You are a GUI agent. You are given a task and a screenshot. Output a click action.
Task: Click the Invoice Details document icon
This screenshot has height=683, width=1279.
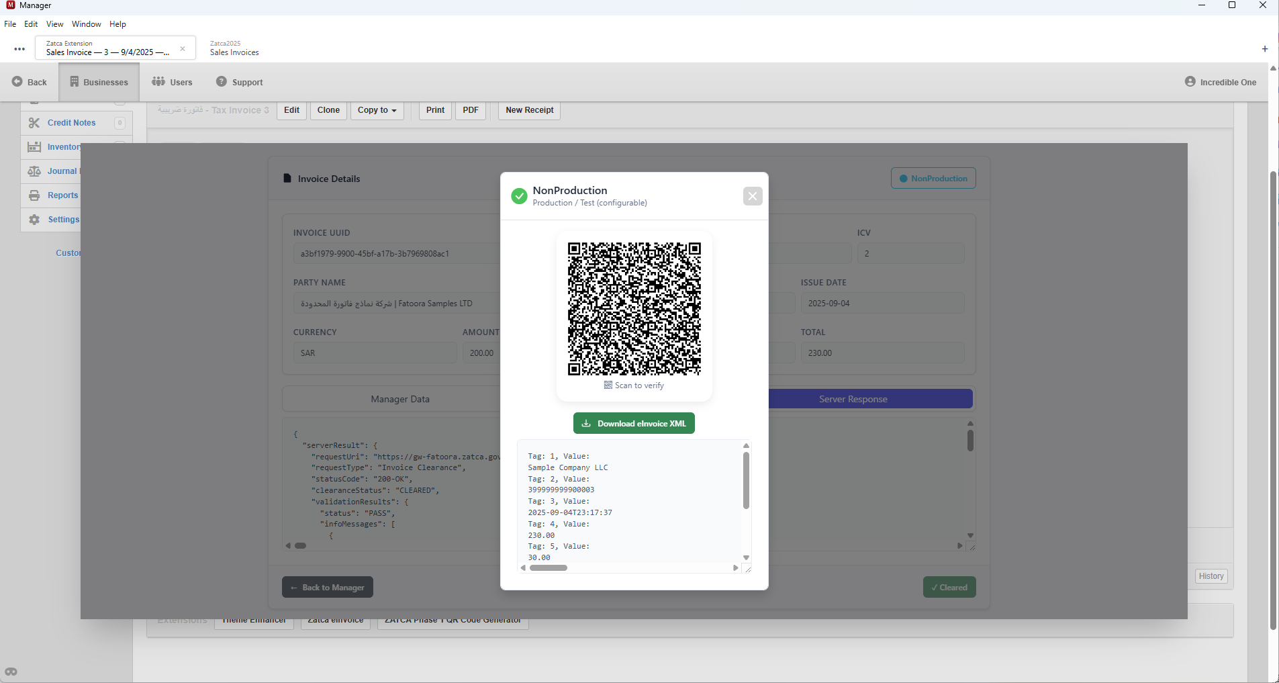(x=287, y=179)
